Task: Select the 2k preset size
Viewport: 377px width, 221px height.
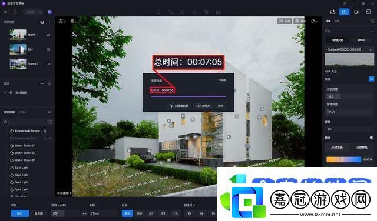Action: [x=190, y=213]
